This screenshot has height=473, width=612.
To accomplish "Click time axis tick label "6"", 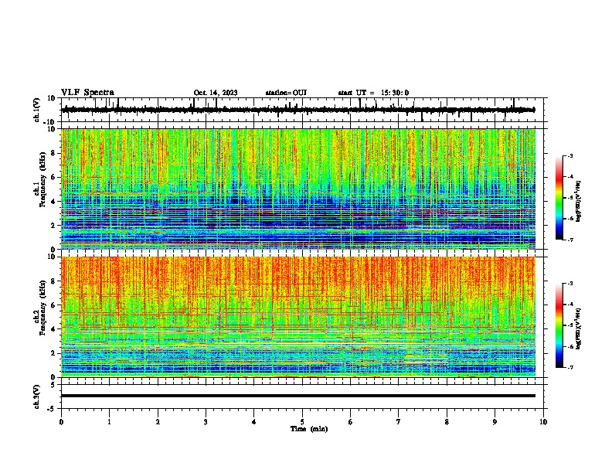I will pos(351,422).
